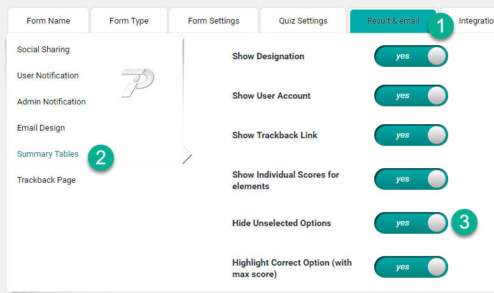Image resolution: width=494 pixels, height=293 pixels.
Task: Disable the Show User Account switch
Action: click(x=411, y=96)
